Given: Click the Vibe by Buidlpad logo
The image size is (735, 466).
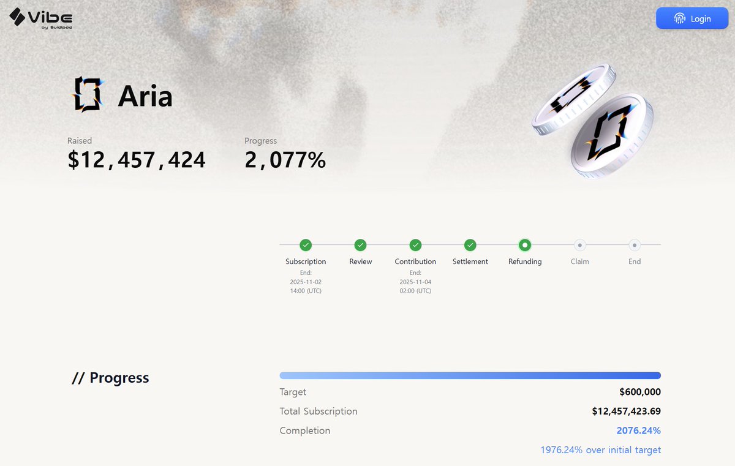Looking at the screenshot, I should pos(40,18).
